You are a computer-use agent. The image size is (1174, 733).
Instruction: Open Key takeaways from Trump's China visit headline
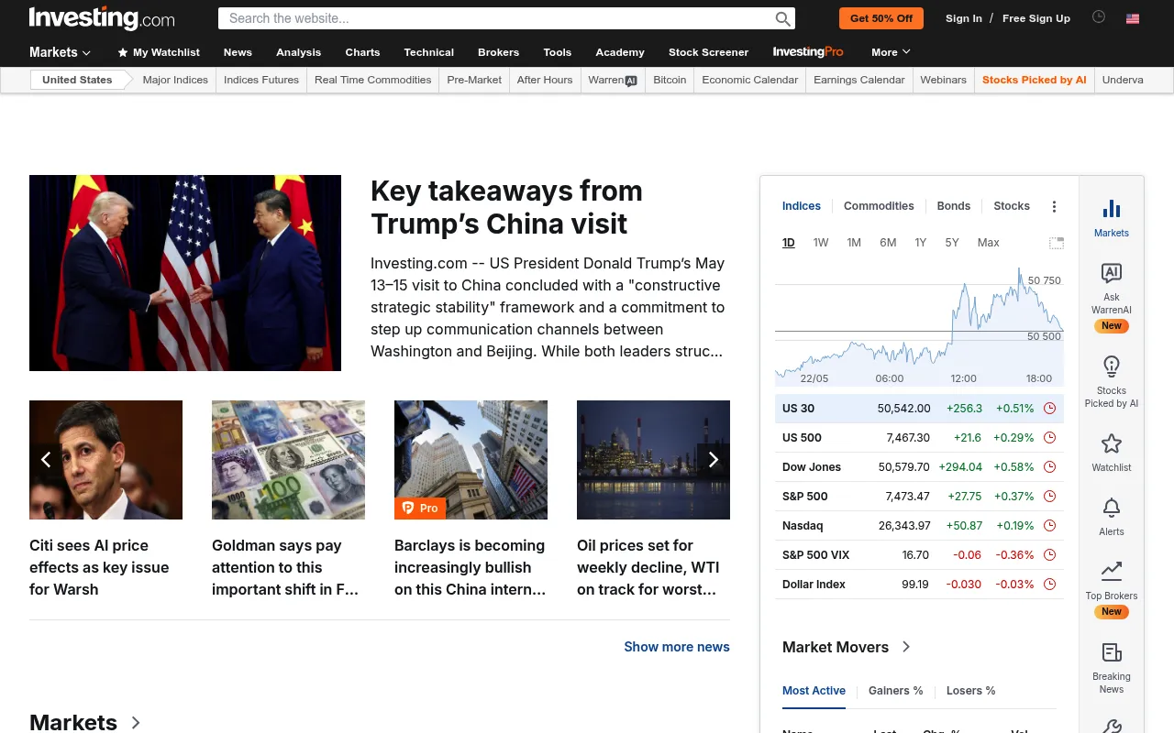pyautogui.click(x=506, y=207)
